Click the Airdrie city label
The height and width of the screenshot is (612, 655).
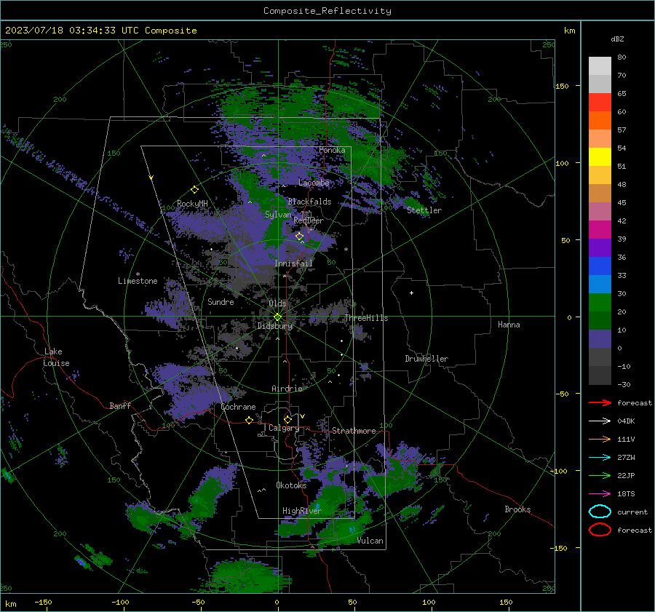(287, 389)
